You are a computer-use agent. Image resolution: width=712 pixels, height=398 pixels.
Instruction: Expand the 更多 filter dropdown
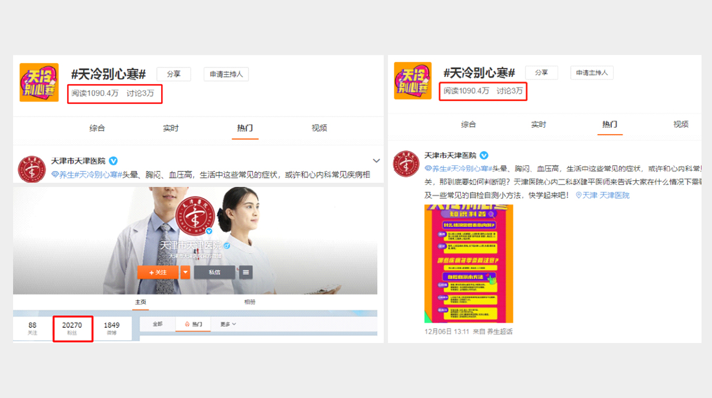coord(228,324)
